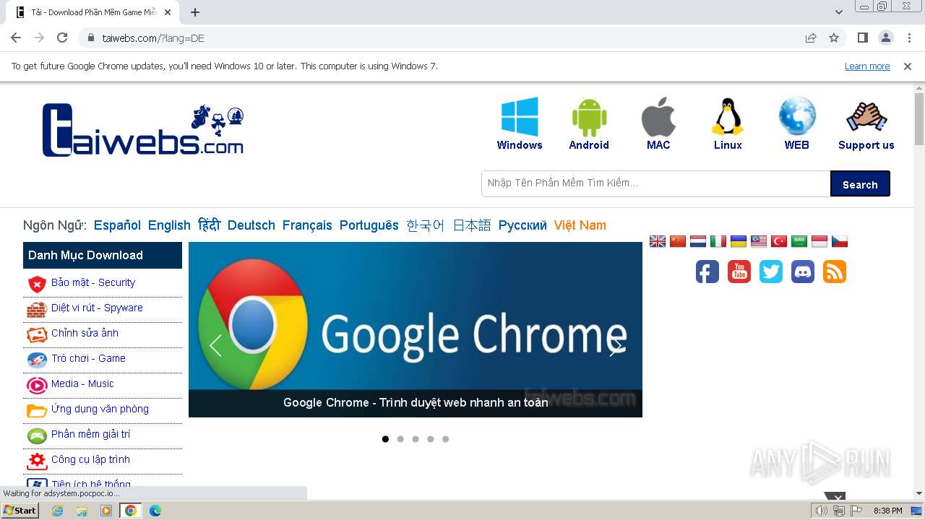Go back to the previous page
The height and width of the screenshot is (520, 925).
[x=16, y=38]
